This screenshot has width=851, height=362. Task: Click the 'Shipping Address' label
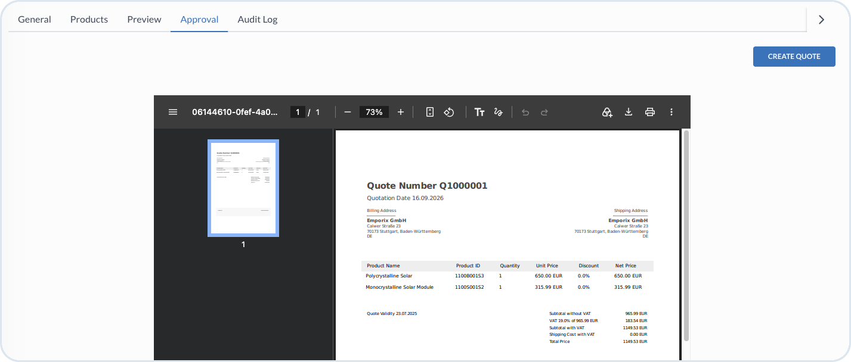631,211
